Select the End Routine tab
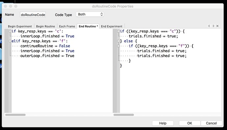 point(88,26)
